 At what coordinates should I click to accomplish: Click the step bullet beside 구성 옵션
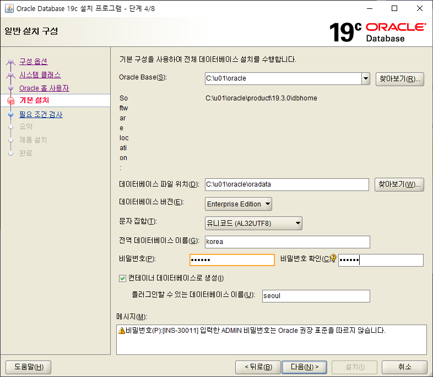[x=11, y=61]
